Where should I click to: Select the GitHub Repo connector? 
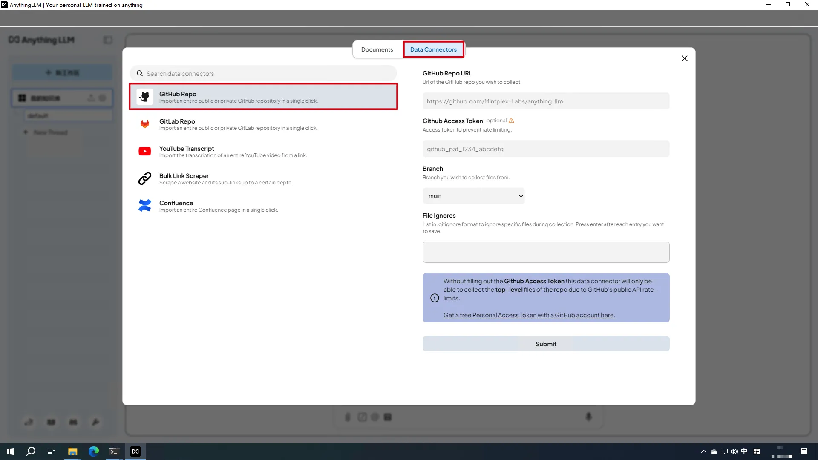[x=263, y=97]
